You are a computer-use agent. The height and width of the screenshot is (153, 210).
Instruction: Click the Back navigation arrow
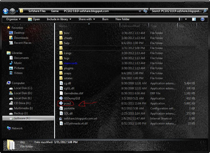(6, 11)
